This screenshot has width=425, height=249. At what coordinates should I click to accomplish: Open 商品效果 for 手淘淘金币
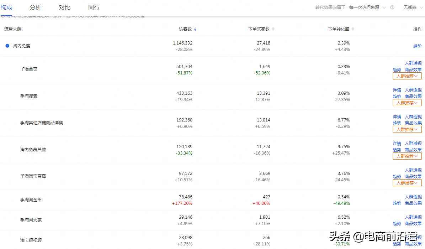click(x=413, y=203)
